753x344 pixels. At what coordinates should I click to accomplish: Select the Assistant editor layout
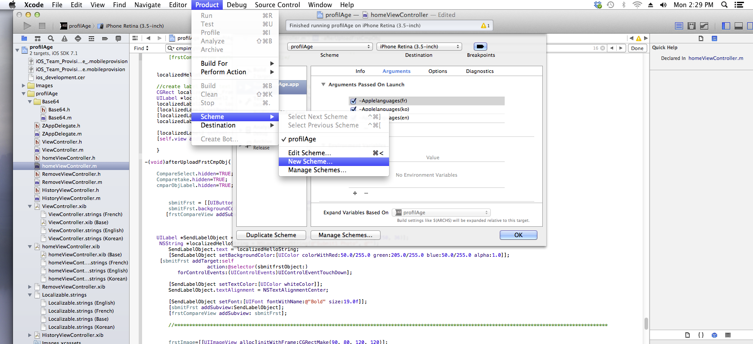(692, 26)
